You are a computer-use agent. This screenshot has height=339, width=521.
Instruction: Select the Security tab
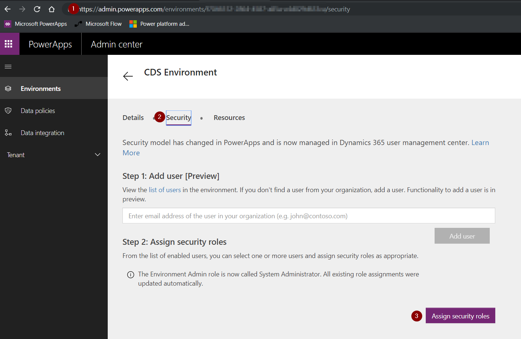point(179,118)
